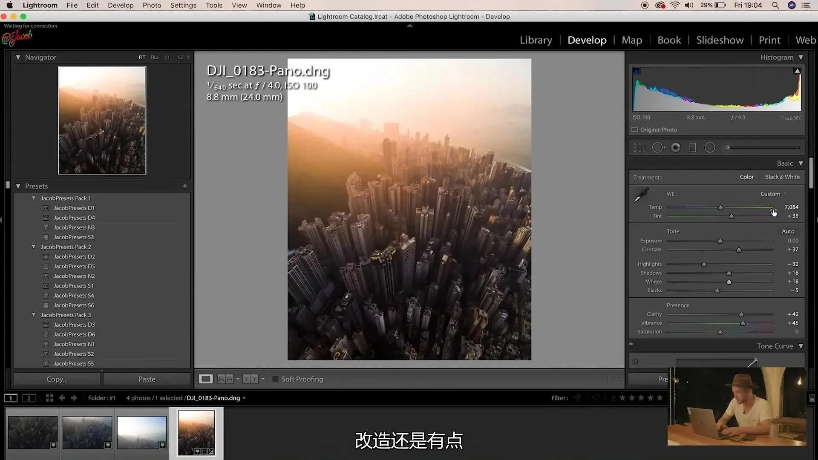
Task: Enable the Soft Proofing checkbox
Action: (275, 379)
